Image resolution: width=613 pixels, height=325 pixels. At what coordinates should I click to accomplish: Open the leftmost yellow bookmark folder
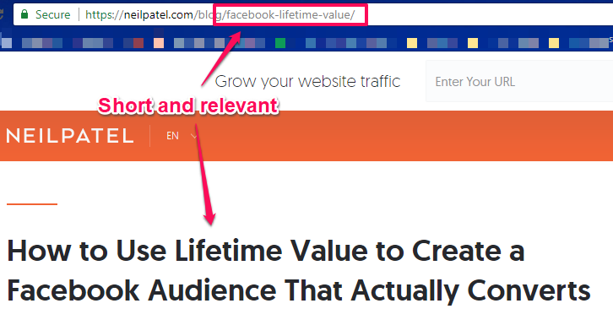pyautogui.click(x=412, y=42)
